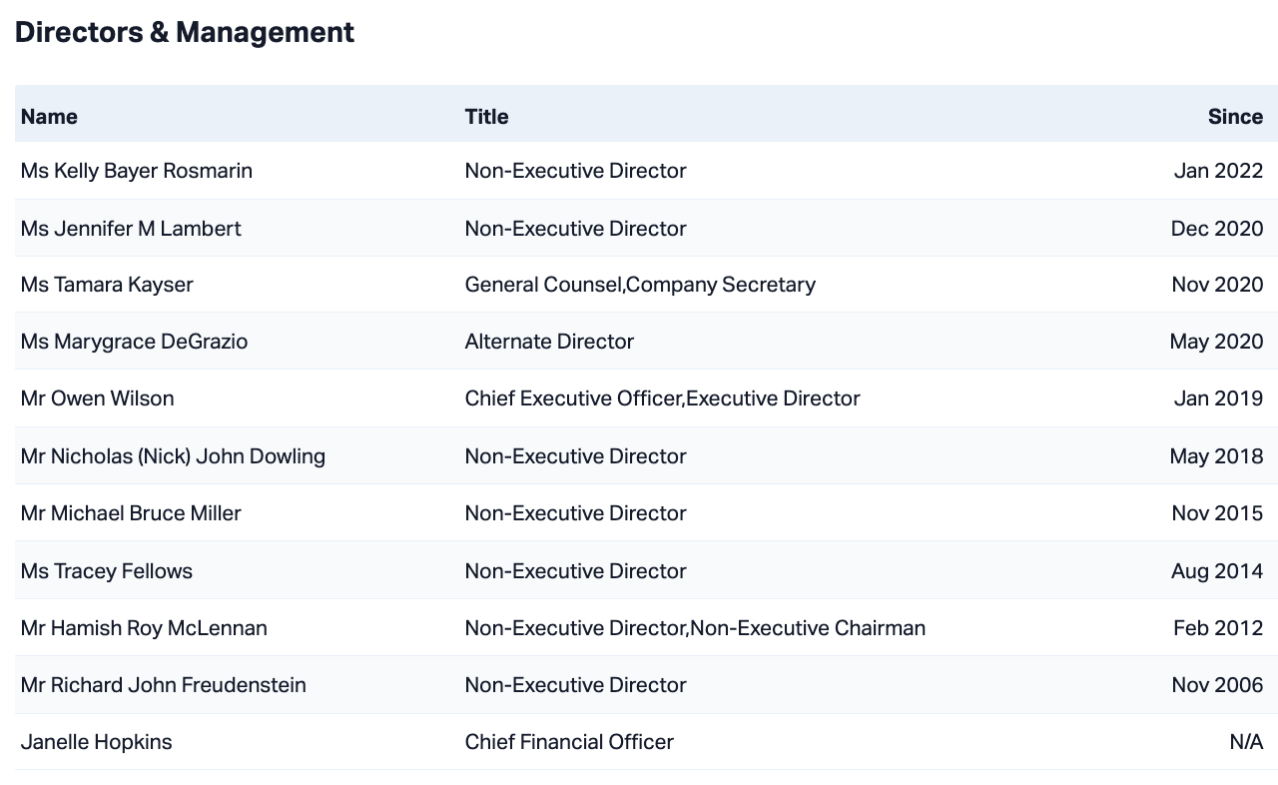Select Ms Tamara Kayser name
The image size is (1278, 785).
(107, 285)
